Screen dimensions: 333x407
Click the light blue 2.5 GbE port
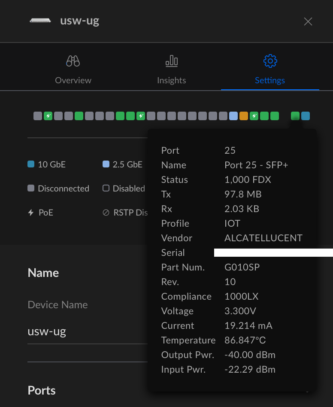pos(233,116)
